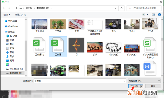Expand the chevron after 本地磁盘 (D:)
Screen dimensions: 164x98
(x=51, y=8)
